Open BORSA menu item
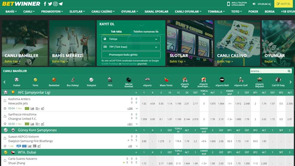The image size is (295, 166). [x=269, y=11]
